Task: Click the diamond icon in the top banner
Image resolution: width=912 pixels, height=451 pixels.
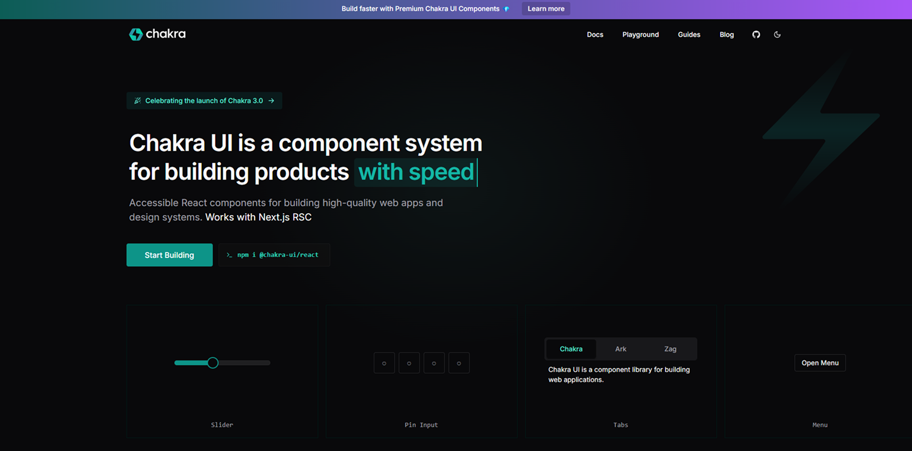Action: tap(507, 9)
